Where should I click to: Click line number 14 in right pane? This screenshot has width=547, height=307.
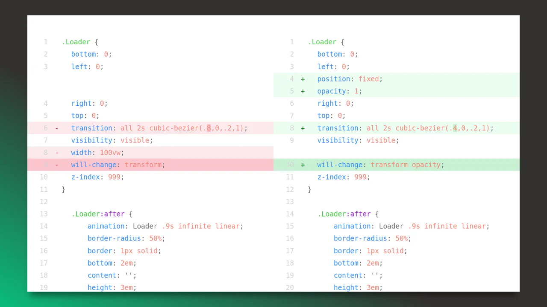(x=290, y=214)
